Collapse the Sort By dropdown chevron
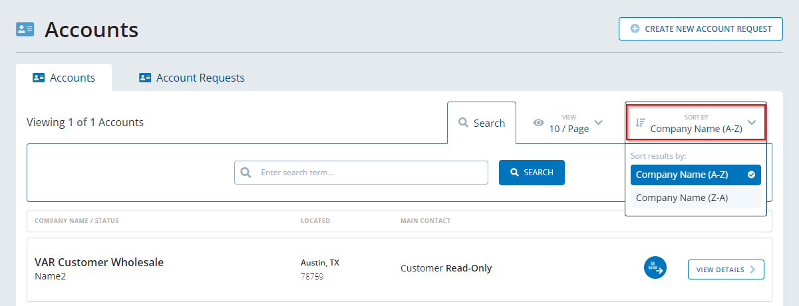799x306 pixels. tap(752, 123)
